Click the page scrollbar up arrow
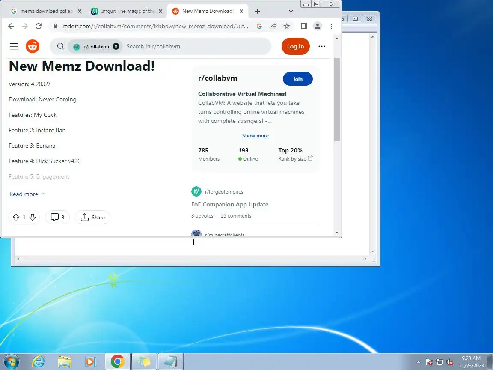This screenshot has height=370, width=493. pyautogui.click(x=337, y=38)
